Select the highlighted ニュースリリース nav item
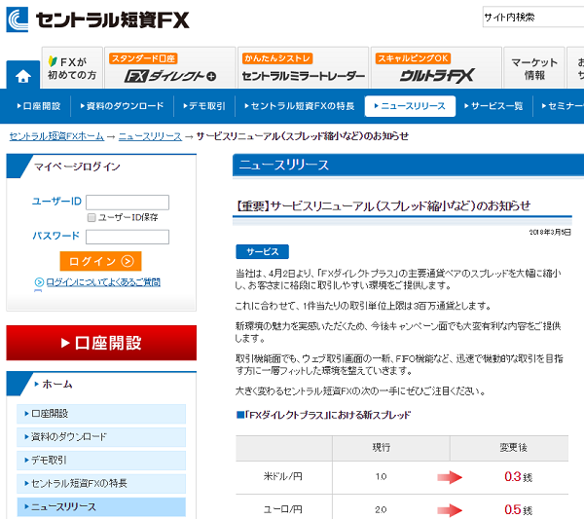The height and width of the screenshot is (519, 584). point(410,106)
